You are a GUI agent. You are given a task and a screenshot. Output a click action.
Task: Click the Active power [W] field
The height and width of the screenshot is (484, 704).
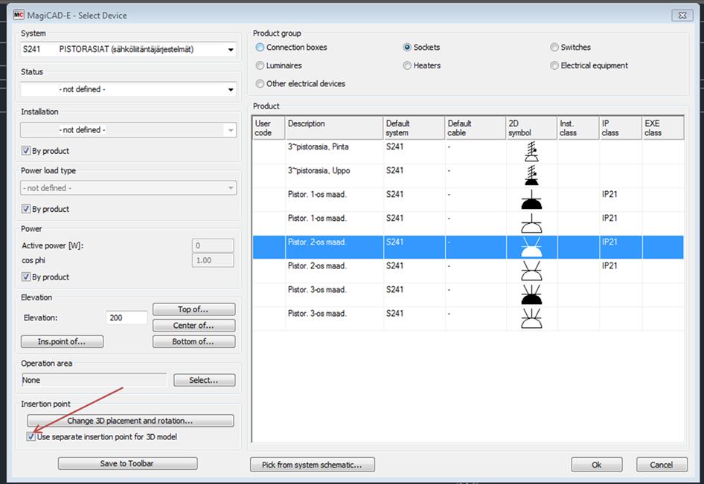click(213, 245)
